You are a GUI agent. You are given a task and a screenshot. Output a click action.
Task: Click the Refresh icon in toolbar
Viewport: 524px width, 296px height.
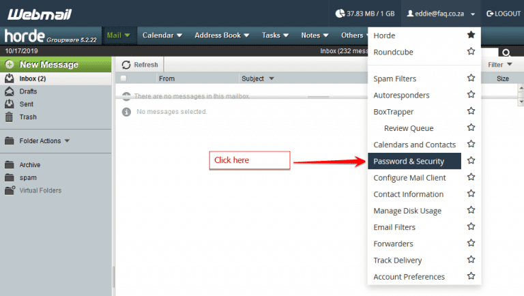pyautogui.click(x=126, y=65)
